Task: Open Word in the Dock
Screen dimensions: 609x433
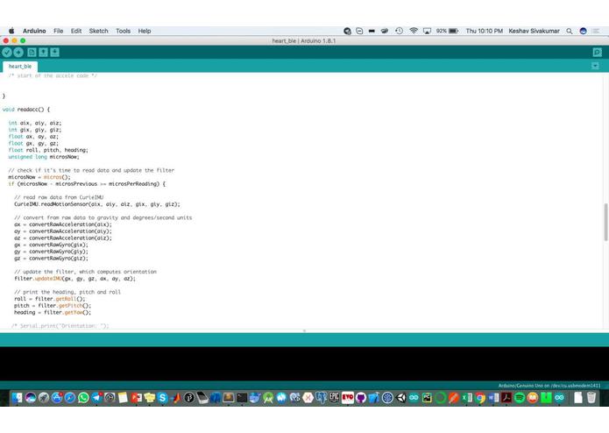Action: pos(493,398)
